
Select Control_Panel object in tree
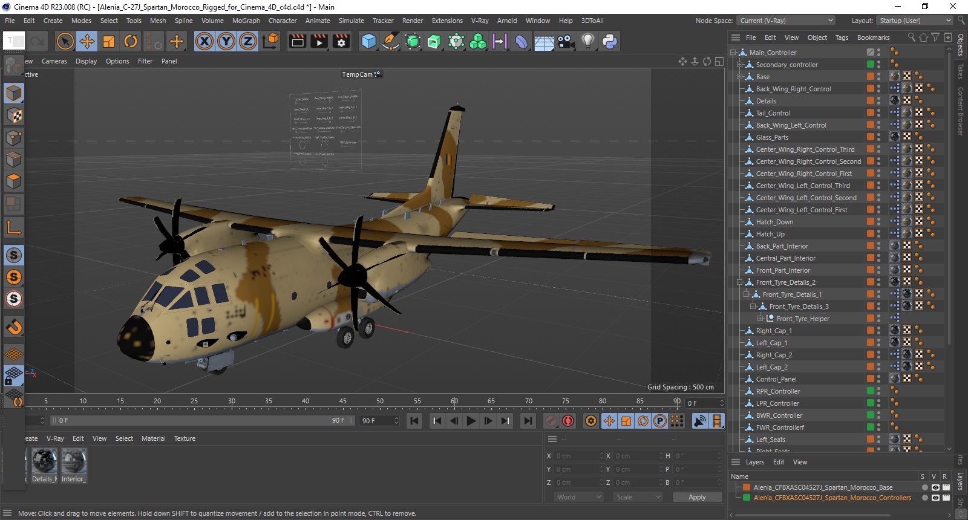coord(776,379)
